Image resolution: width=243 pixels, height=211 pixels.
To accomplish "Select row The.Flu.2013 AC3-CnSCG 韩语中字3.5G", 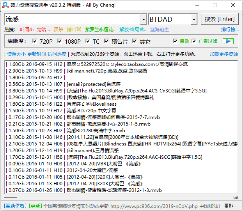I will click(x=121, y=91).
